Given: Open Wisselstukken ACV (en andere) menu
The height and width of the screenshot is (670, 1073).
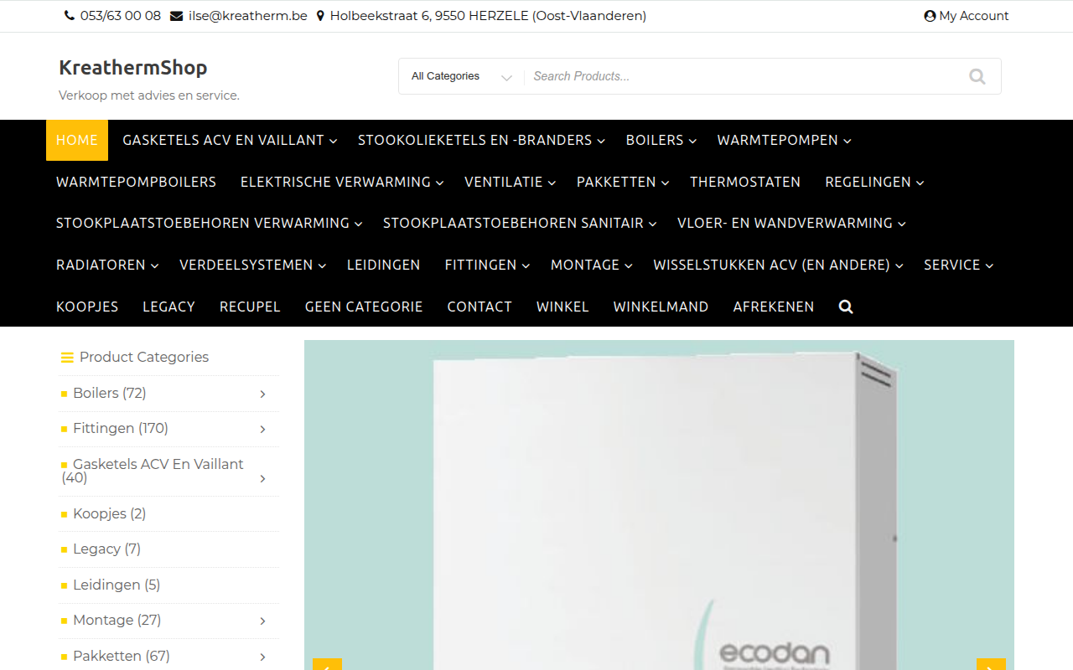Looking at the screenshot, I should (778, 265).
